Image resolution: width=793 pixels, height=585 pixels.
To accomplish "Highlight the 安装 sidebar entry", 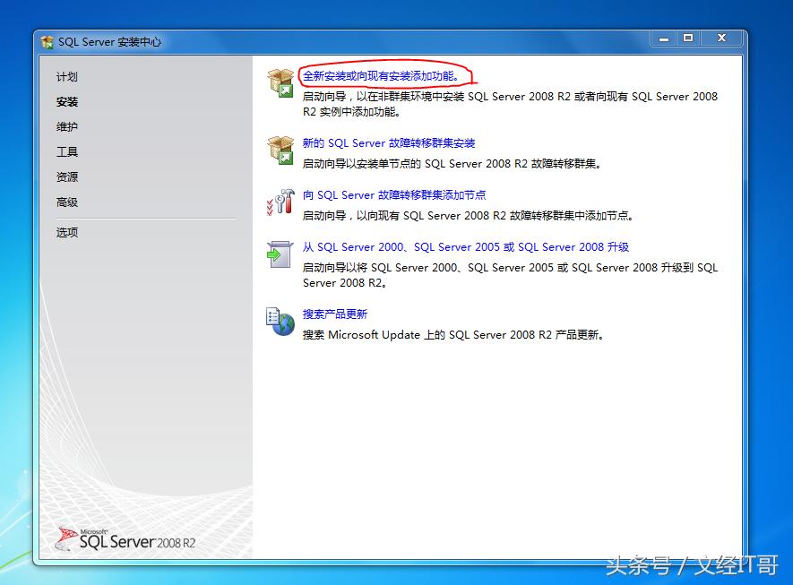I will 67,101.
